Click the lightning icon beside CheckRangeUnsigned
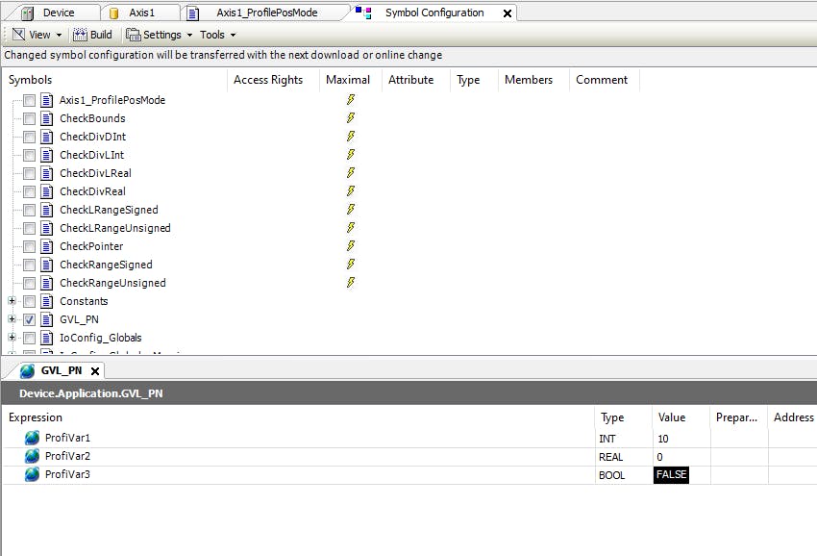The width and height of the screenshot is (817, 556). (351, 283)
